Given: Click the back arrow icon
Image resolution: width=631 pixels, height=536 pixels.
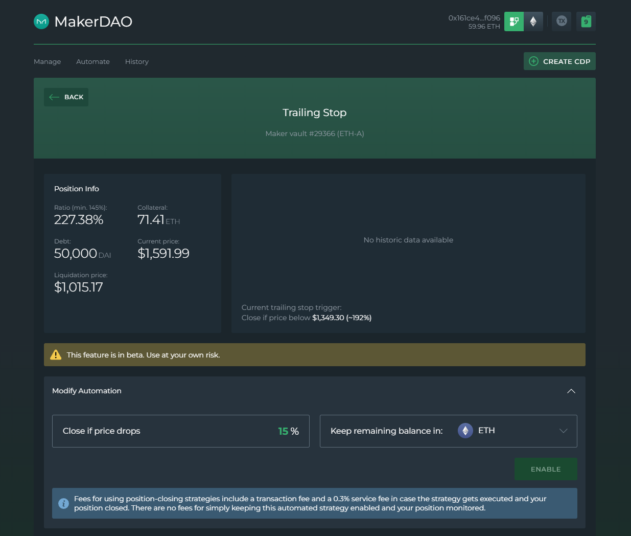Looking at the screenshot, I should 54,97.
